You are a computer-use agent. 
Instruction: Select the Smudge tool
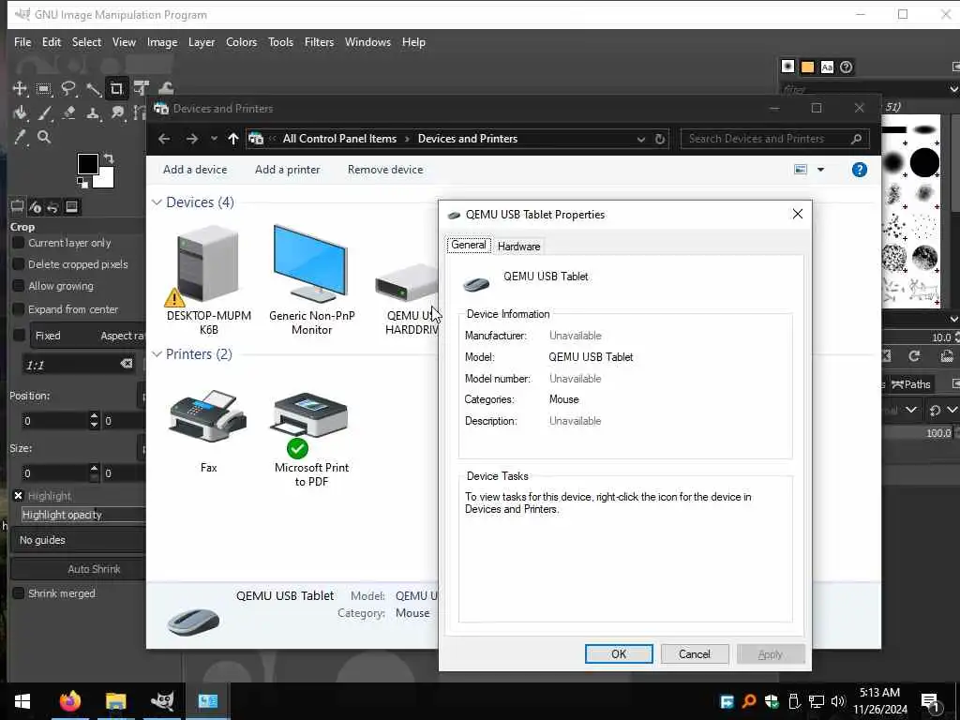[117, 113]
